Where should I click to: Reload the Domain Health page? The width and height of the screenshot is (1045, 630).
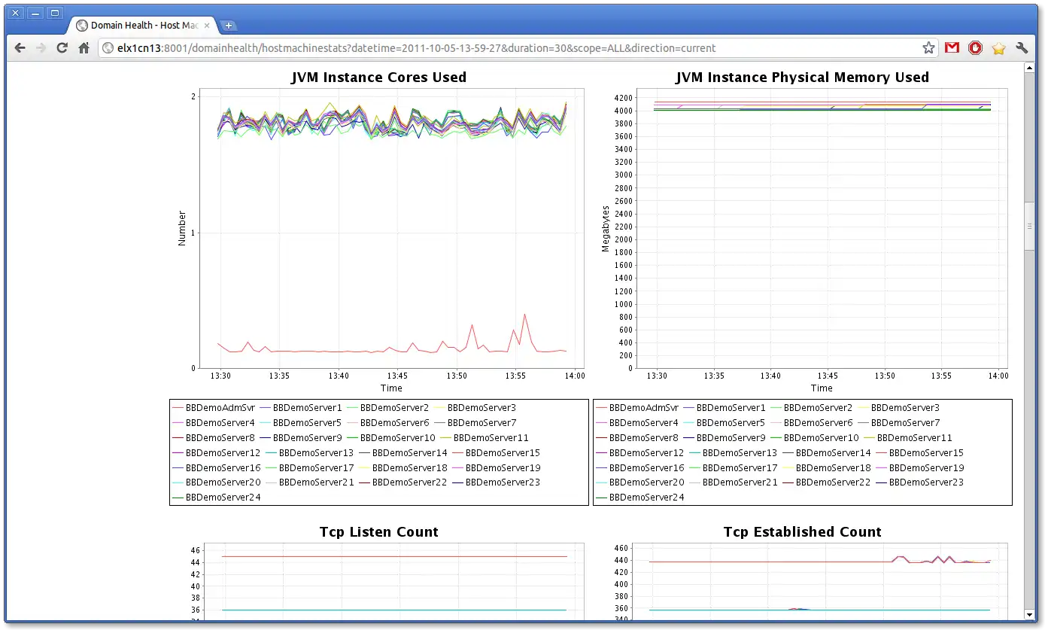(x=62, y=47)
